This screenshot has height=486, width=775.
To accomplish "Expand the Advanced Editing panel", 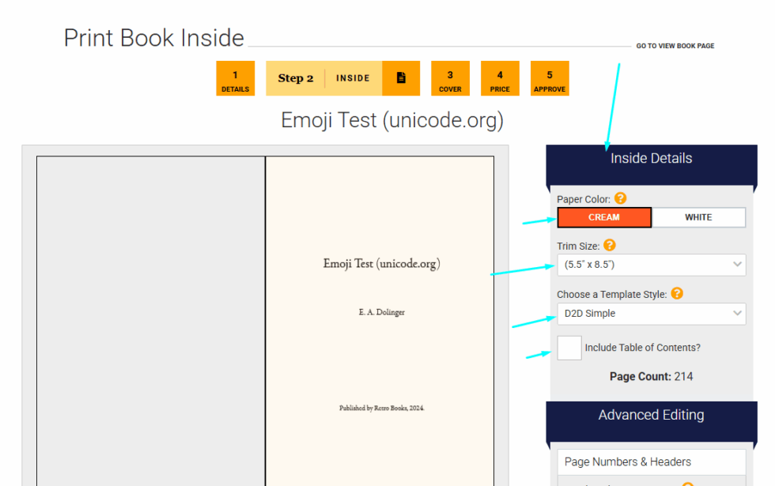I will click(x=651, y=414).
